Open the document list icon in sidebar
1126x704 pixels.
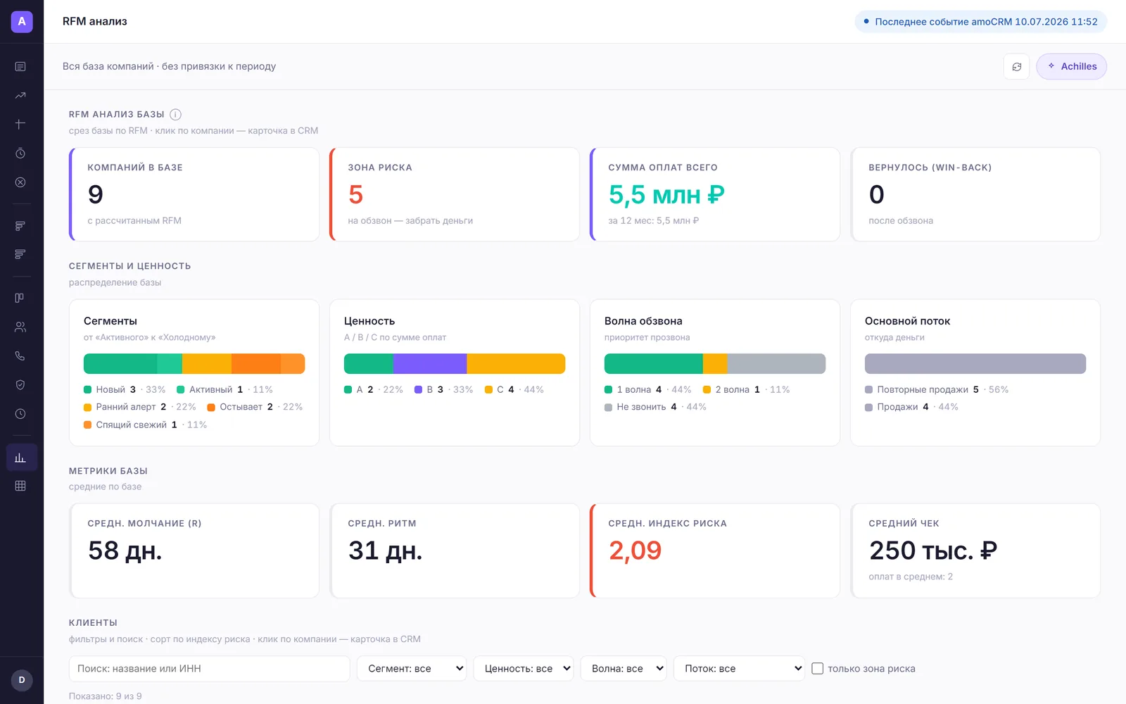coord(20,66)
